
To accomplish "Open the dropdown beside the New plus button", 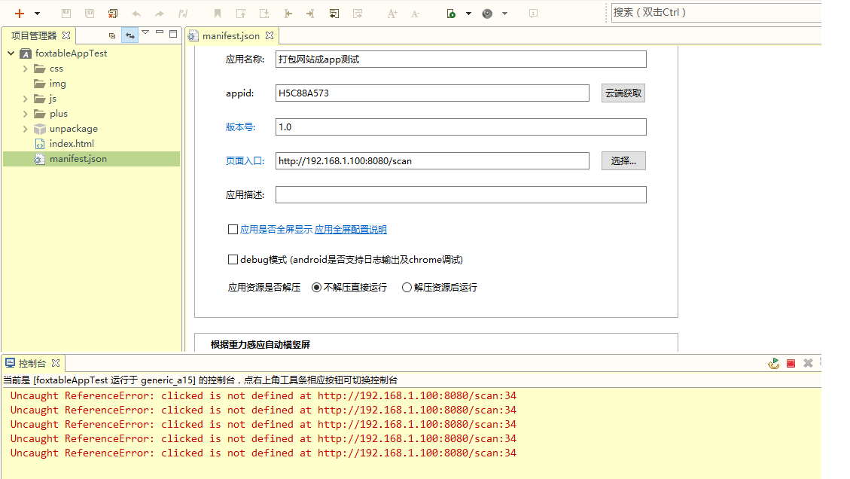I will pos(38,14).
